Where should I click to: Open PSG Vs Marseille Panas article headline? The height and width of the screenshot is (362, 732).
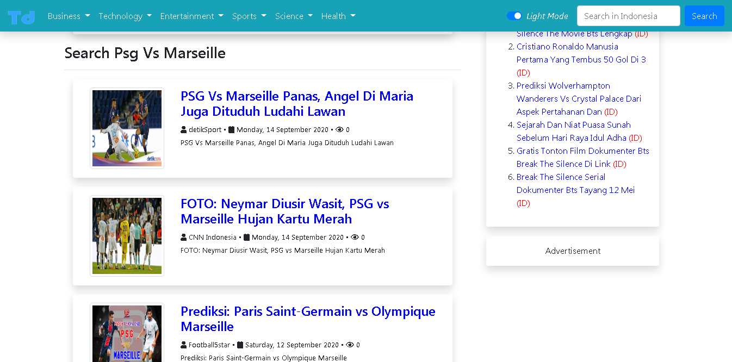pyautogui.click(x=297, y=104)
